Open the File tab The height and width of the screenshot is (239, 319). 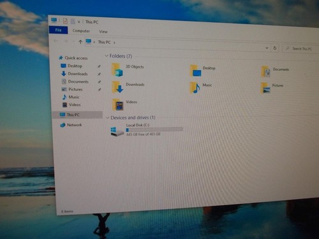click(58, 30)
